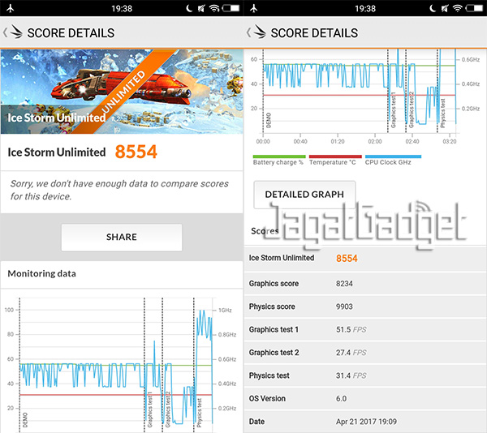Screen dimensions: 487x433
Task: Select the Graphics score row
Action: coord(365,284)
